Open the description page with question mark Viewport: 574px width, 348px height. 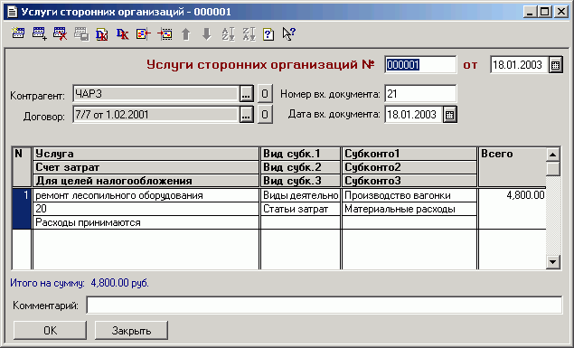[268, 34]
